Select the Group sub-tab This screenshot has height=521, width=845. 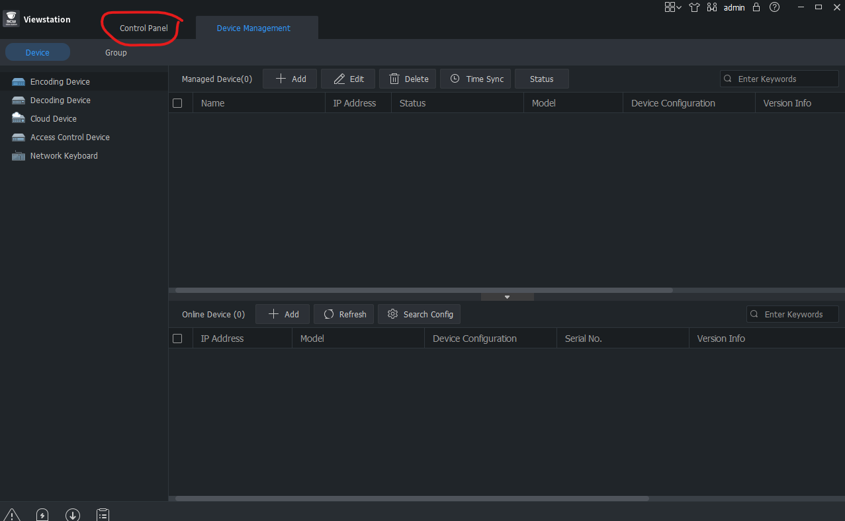[116, 52]
